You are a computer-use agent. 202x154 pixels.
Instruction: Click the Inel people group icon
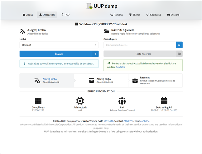[x=122, y=101]
